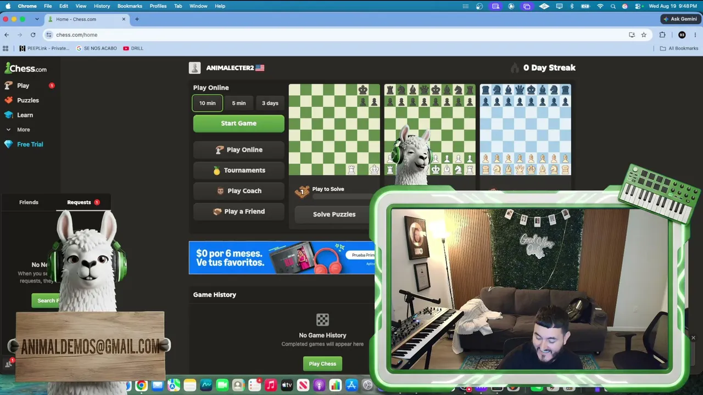
Task: Go back to the previous page
Action: (x=7, y=35)
